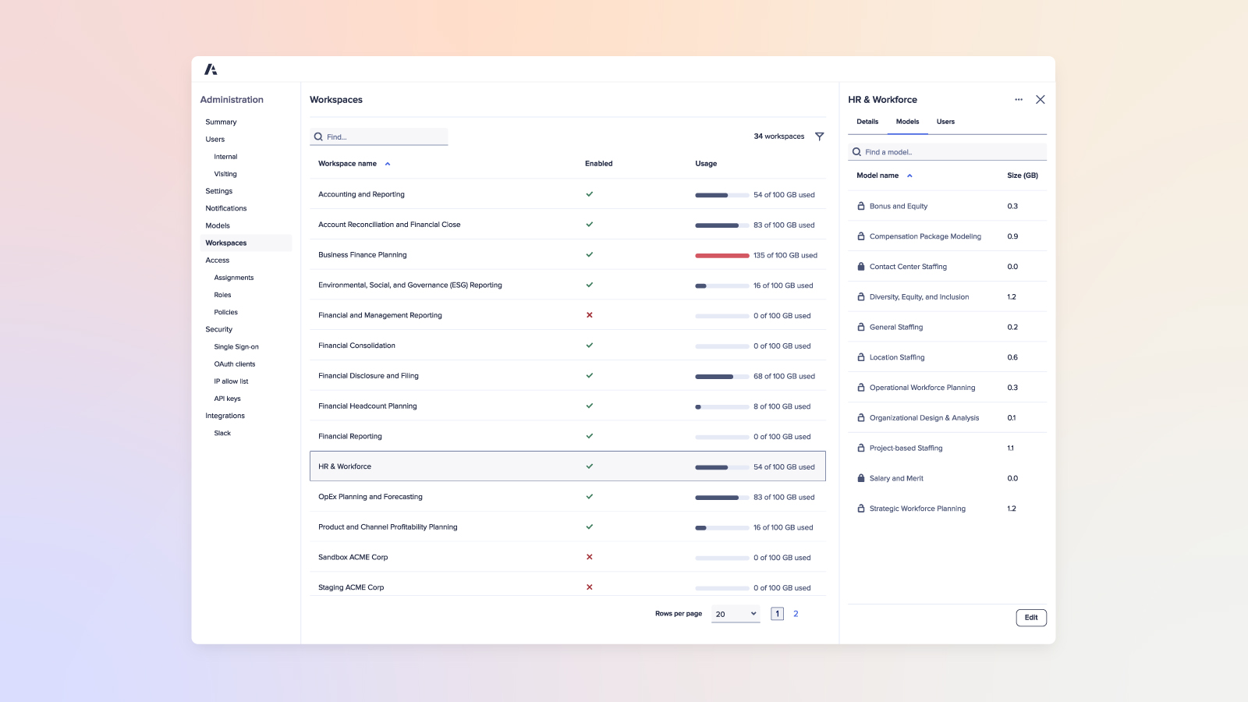Open the workspaces filter funnel icon

[x=820, y=136]
